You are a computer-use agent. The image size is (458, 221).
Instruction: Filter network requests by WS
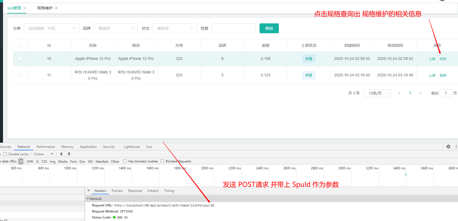tap(90, 161)
